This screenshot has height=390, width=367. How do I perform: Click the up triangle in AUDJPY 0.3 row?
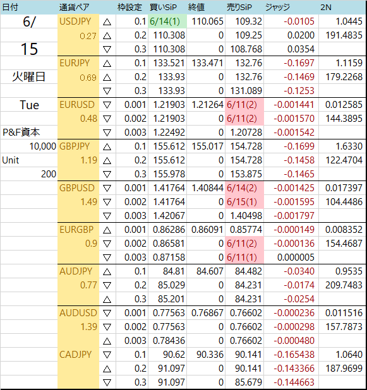click(107, 300)
